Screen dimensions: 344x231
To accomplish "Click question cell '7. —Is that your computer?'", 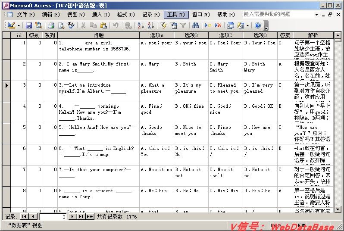I will (x=98, y=176).
